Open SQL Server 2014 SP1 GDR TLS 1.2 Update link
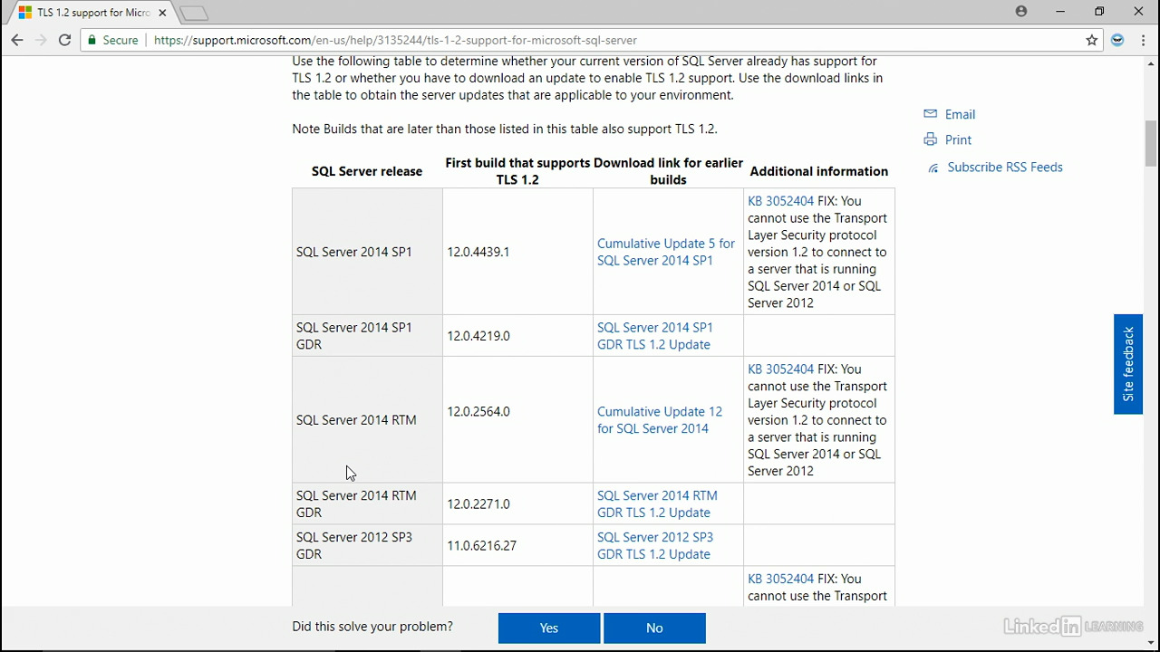The image size is (1160, 652). [654, 336]
